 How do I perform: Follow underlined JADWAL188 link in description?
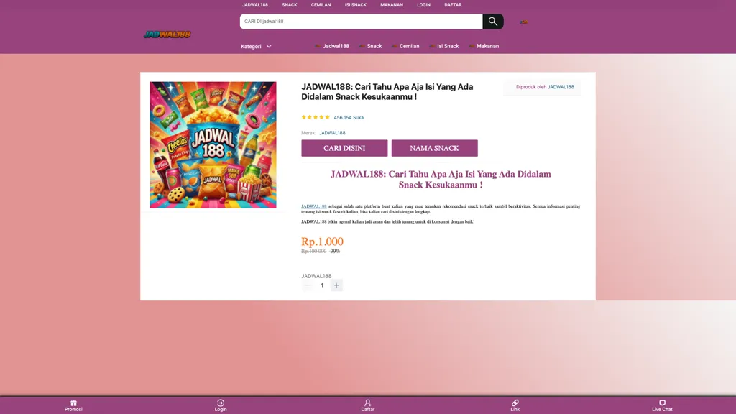pyautogui.click(x=314, y=206)
